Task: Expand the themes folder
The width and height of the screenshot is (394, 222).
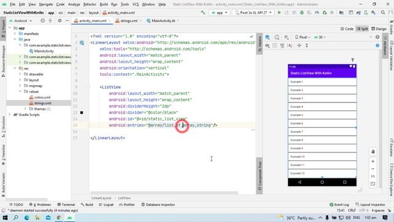Action: pos(25,109)
